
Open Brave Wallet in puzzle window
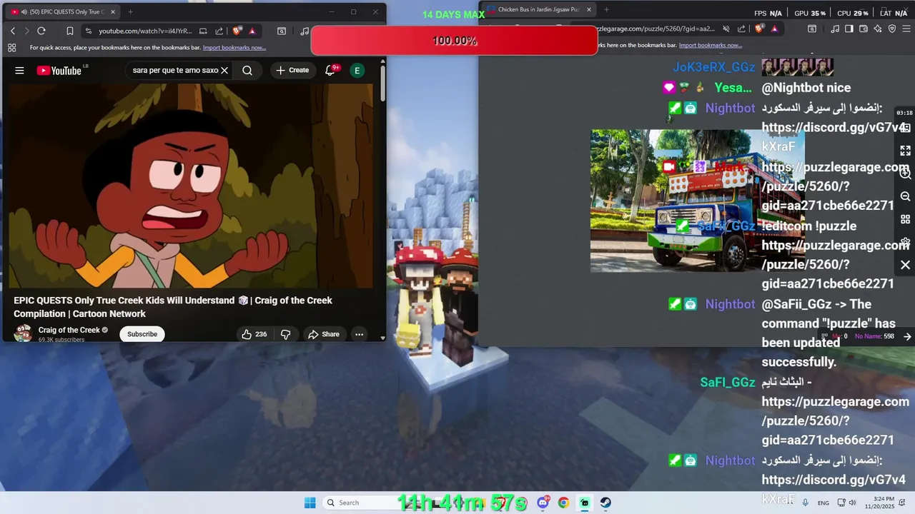864,29
